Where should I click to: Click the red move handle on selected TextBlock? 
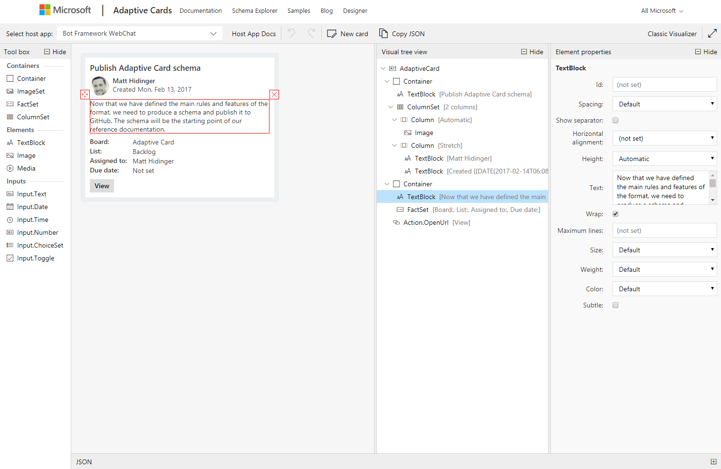pos(85,95)
